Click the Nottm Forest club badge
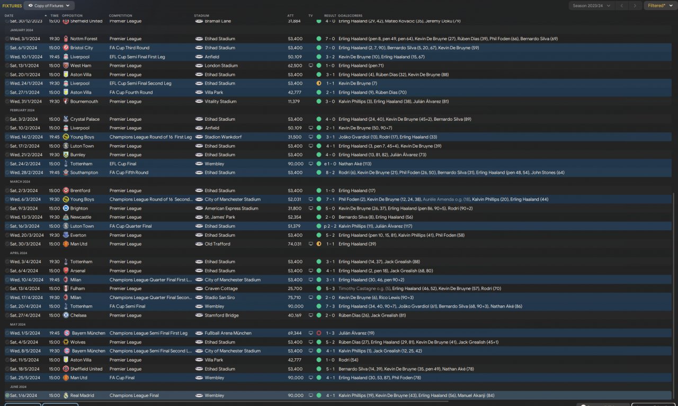Viewport: 678px width, 406px height. (x=66, y=39)
